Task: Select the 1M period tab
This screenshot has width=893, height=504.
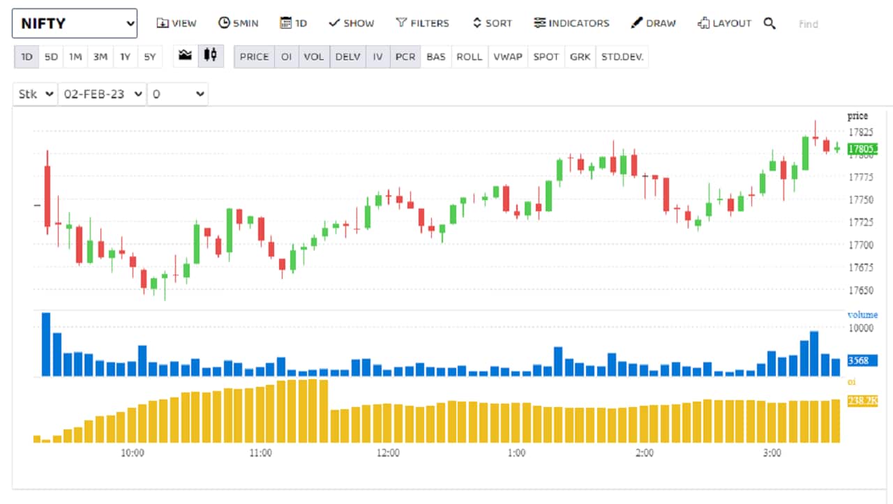Action: tap(75, 57)
